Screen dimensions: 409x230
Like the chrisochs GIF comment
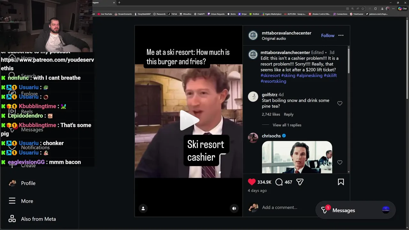pos(340,163)
